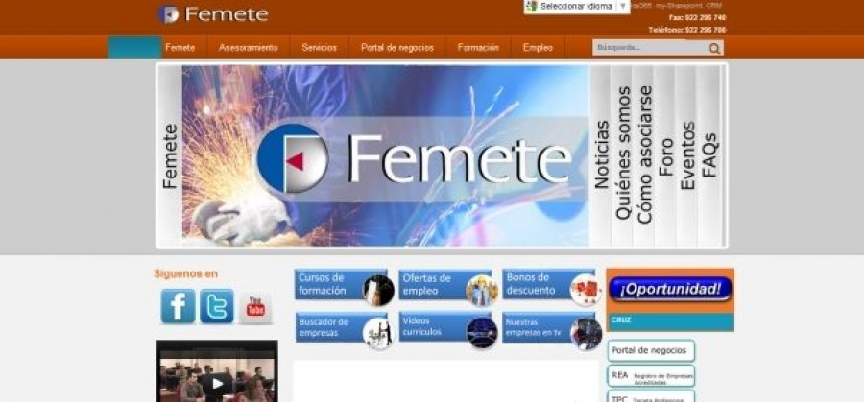This screenshot has width=864, height=402.
Task: Open the Twitter profile icon
Action: pos(217,306)
